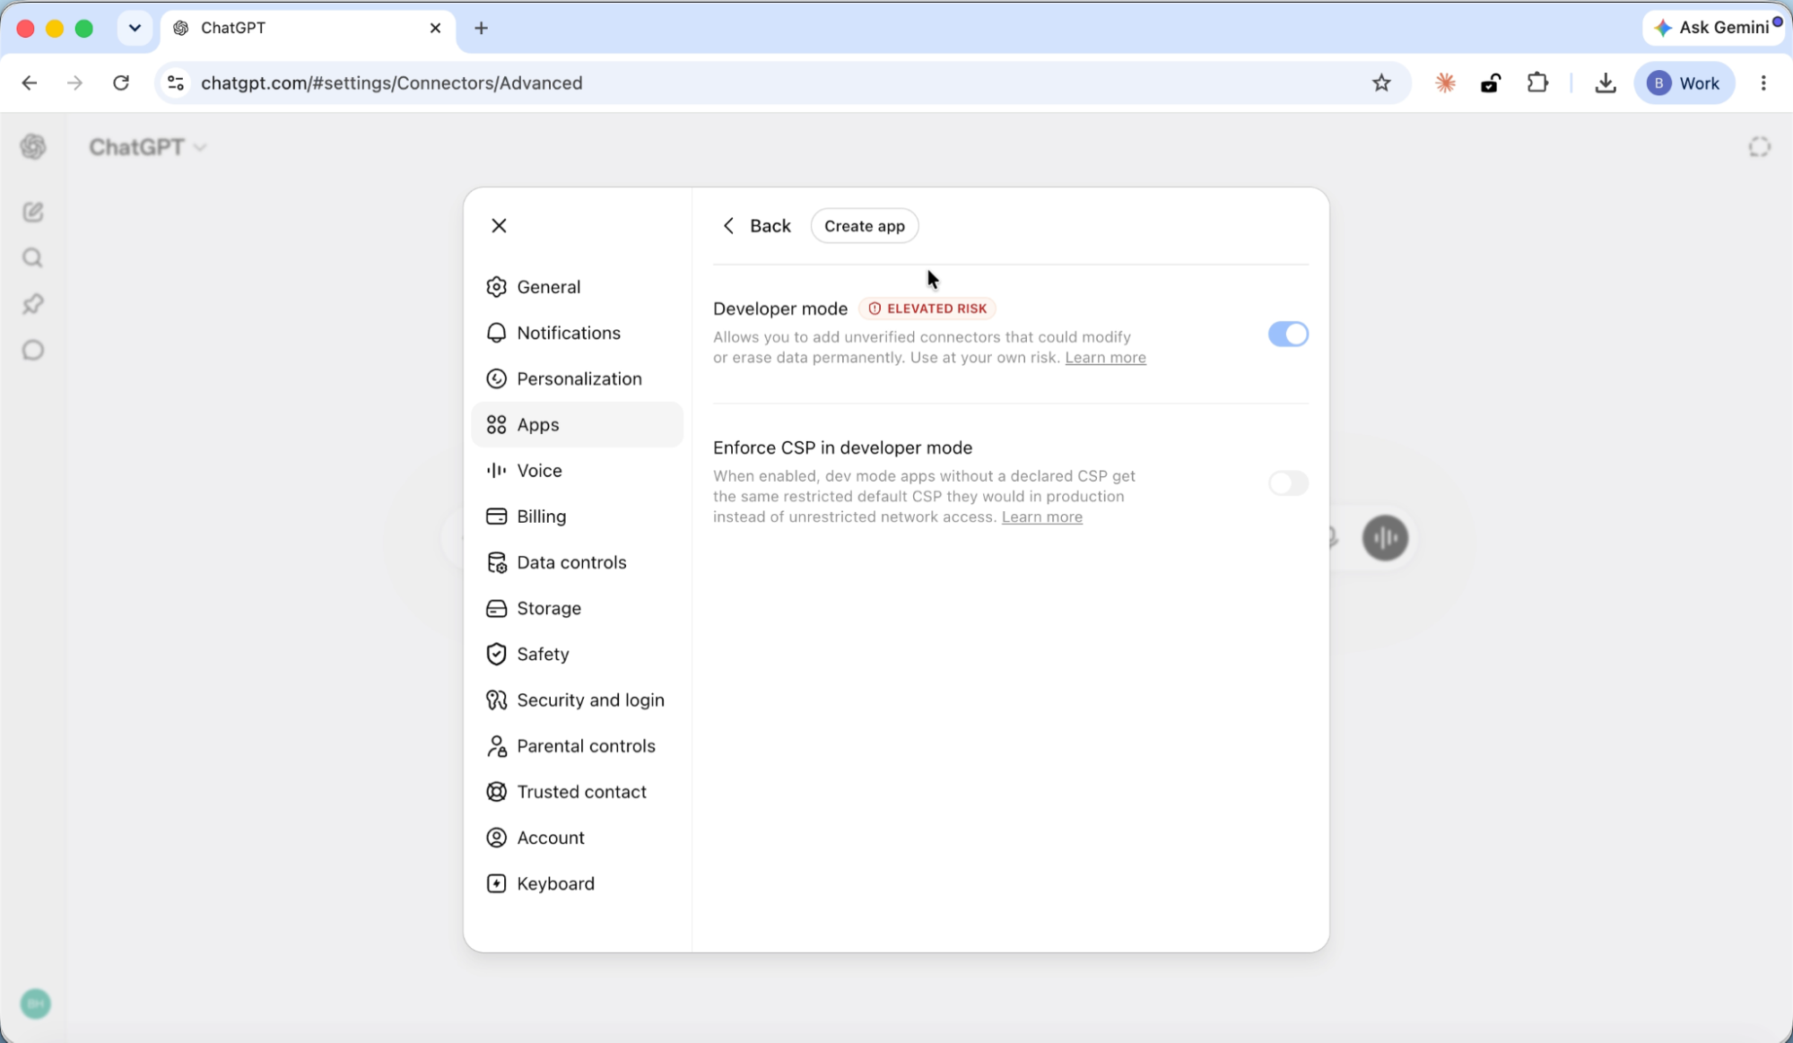View site information icon in address bar
Image resolution: width=1793 pixels, height=1043 pixels.
pos(176,83)
